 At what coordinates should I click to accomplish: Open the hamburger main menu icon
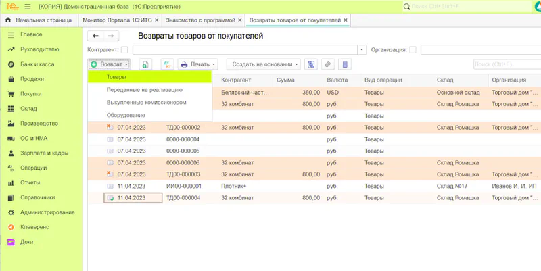(28, 6)
